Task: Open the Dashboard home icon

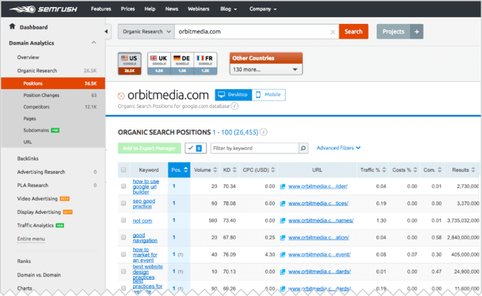Action: point(12,26)
